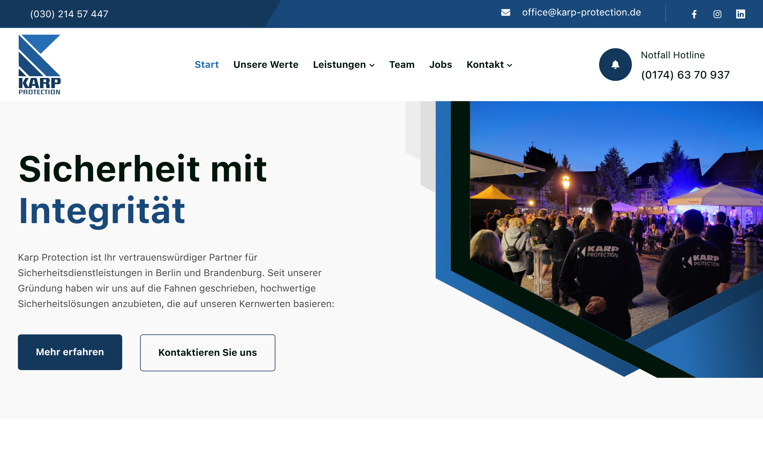Click the Sicherheit mit Integrität heading

click(x=142, y=190)
